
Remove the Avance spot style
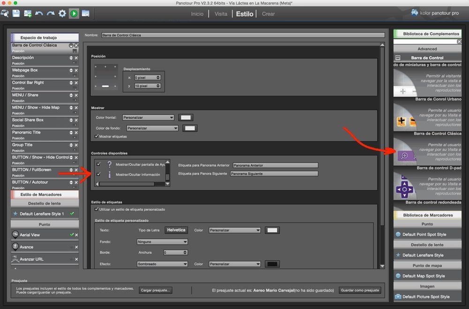(76, 247)
